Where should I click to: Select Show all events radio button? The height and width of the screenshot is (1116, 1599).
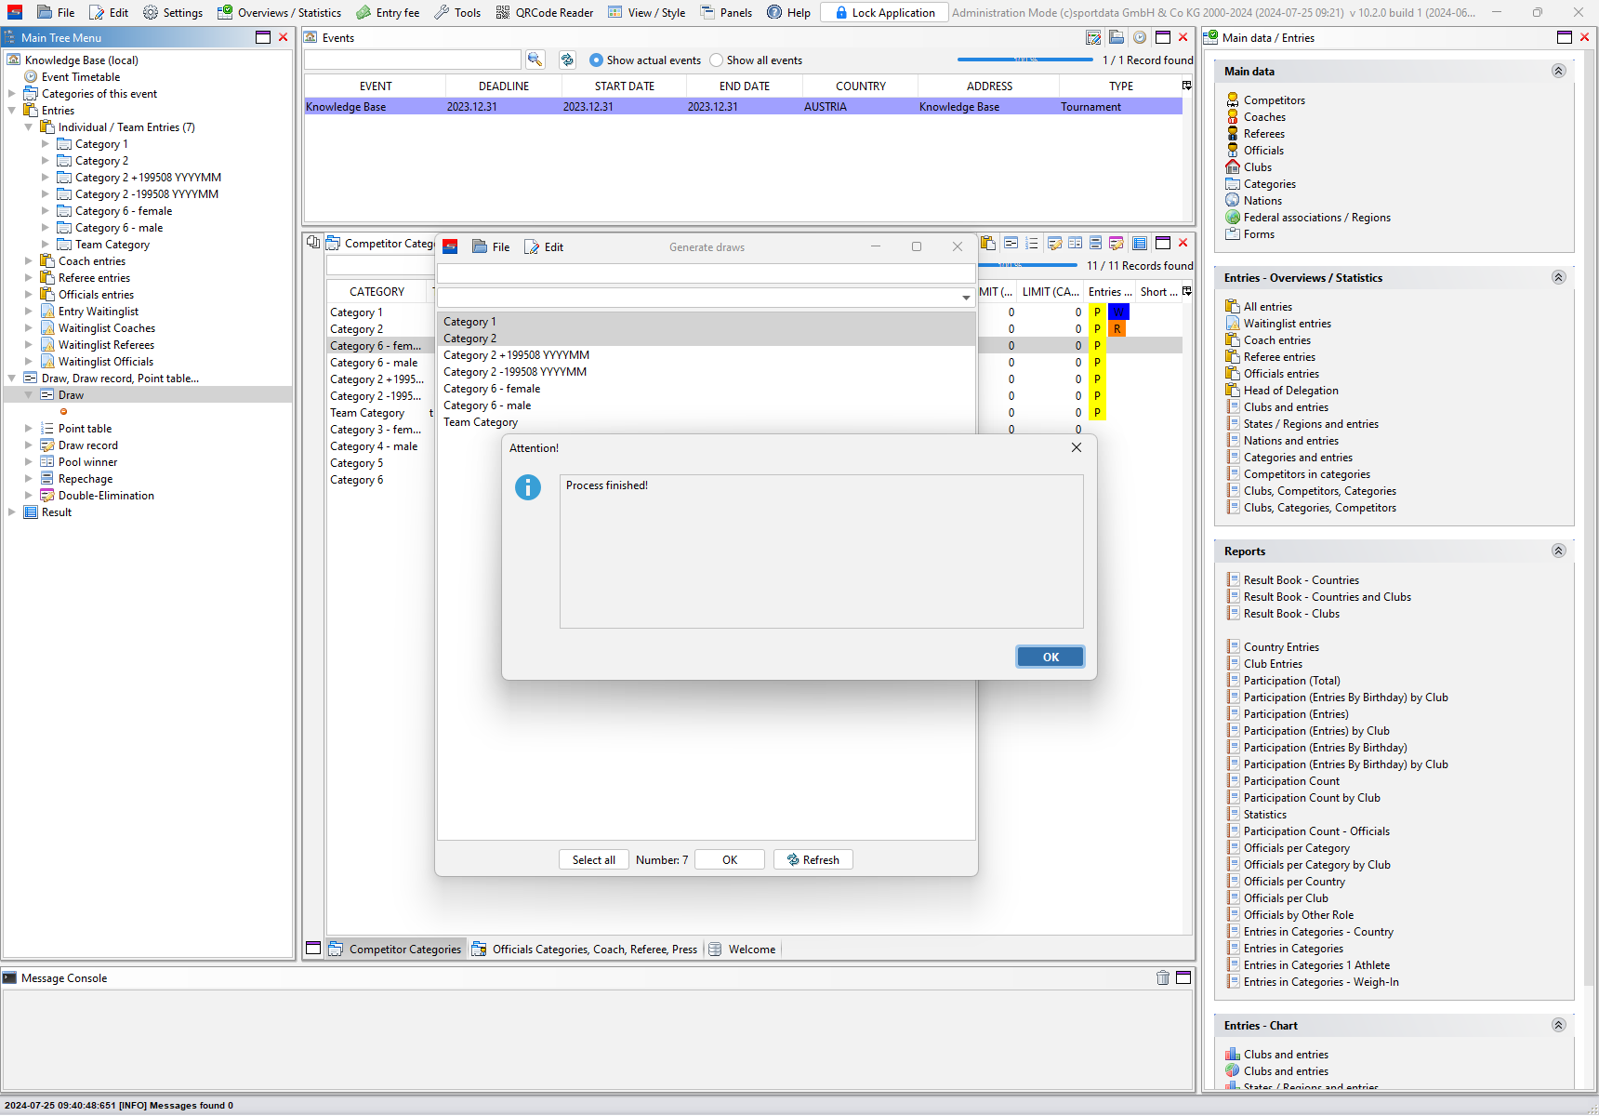pyautogui.click(x=716, y=60)
